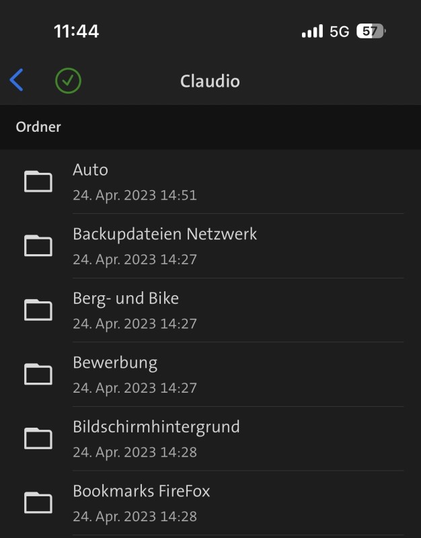Tap the green checkmark circle icon
This screenshot has width=421, height=538.
click(68, 81)
